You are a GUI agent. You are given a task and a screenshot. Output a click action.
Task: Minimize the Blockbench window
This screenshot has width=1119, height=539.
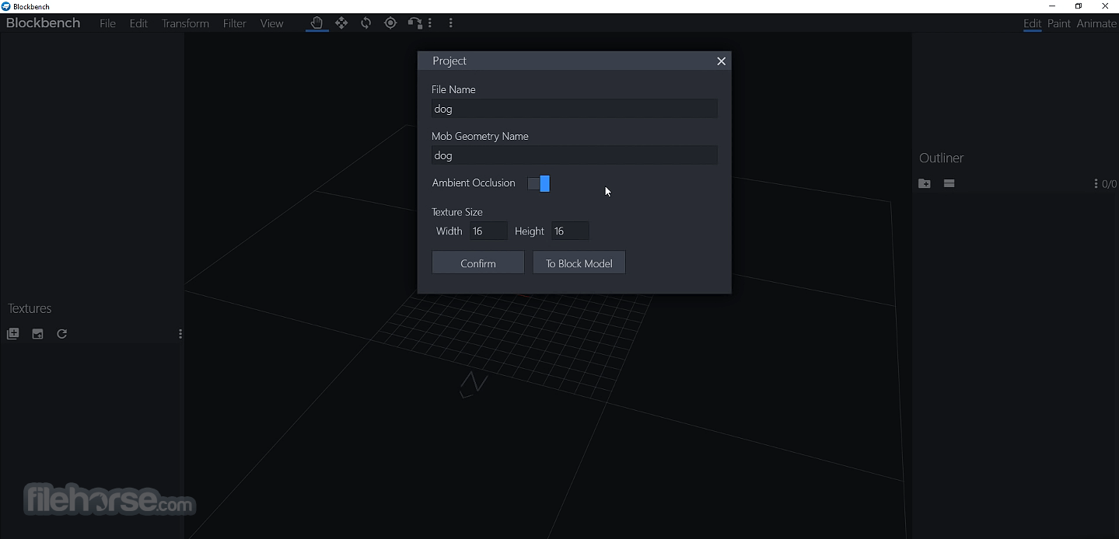coord(1052,6)
